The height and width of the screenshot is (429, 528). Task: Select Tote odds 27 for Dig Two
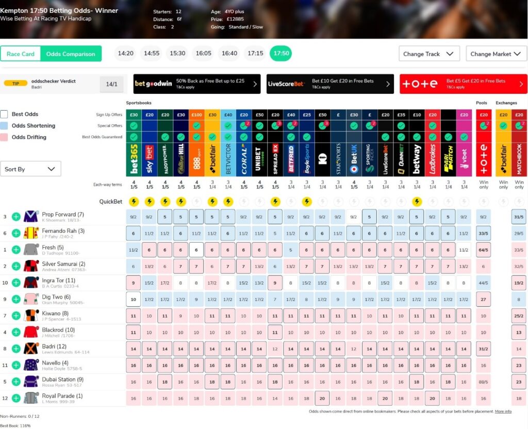[484, 299]
